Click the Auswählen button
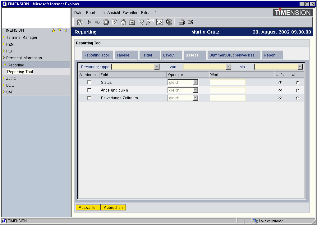This screenshot has width=317, height=225. click(x=88, y=208)
